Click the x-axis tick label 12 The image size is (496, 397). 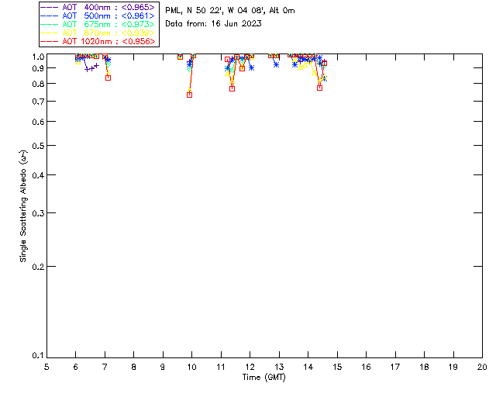pyautogui.click(x=250, y=366)
